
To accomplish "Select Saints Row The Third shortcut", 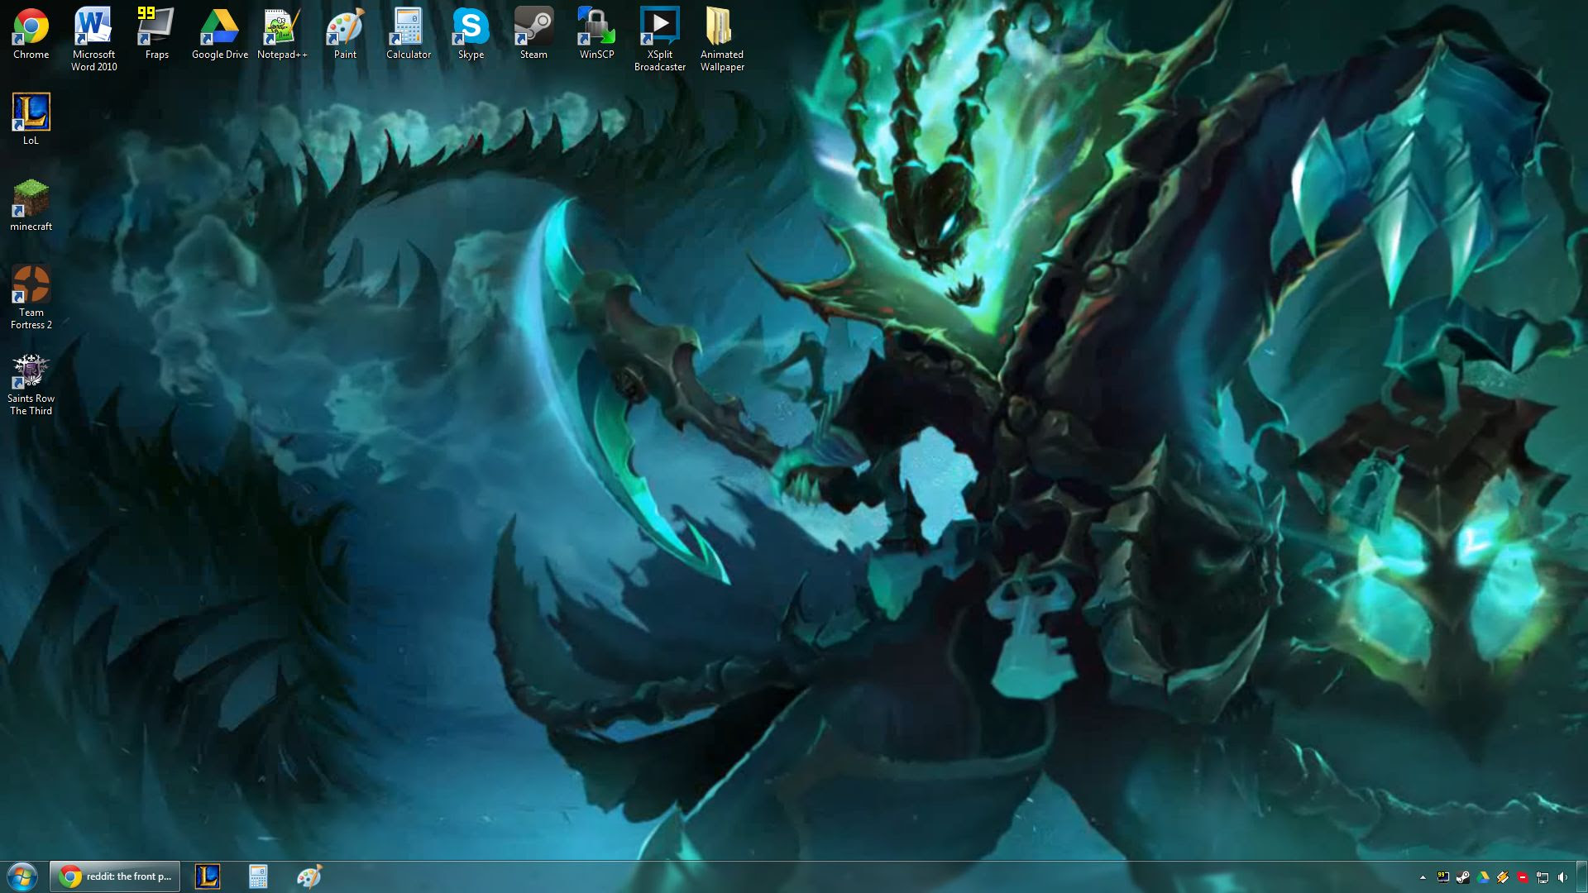I will click(31, 384).
